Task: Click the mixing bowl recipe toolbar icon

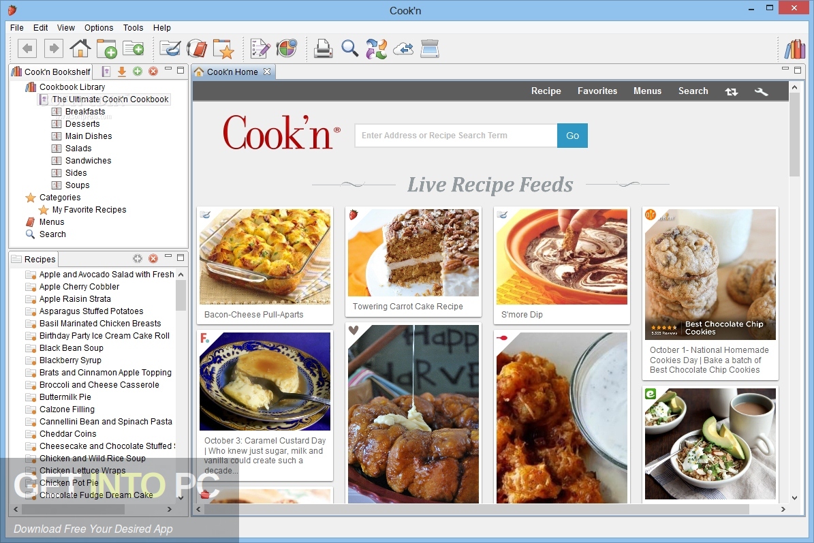Action: (x=170, y=48)
